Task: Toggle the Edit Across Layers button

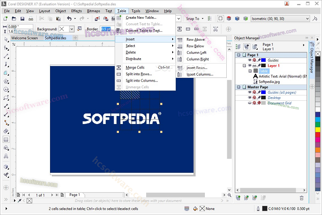Action: [246, 47]
